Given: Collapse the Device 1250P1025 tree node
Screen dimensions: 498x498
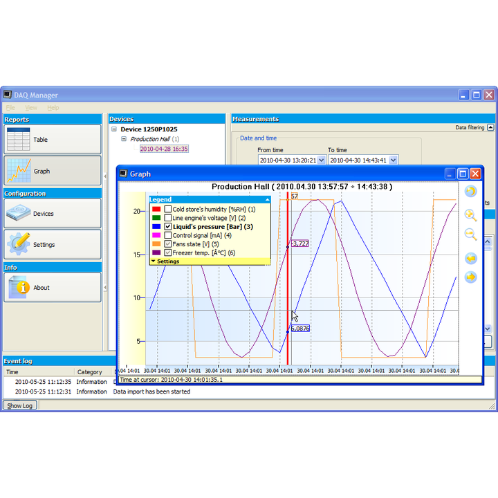Looking at the screenshot, I should pos(114,129).
